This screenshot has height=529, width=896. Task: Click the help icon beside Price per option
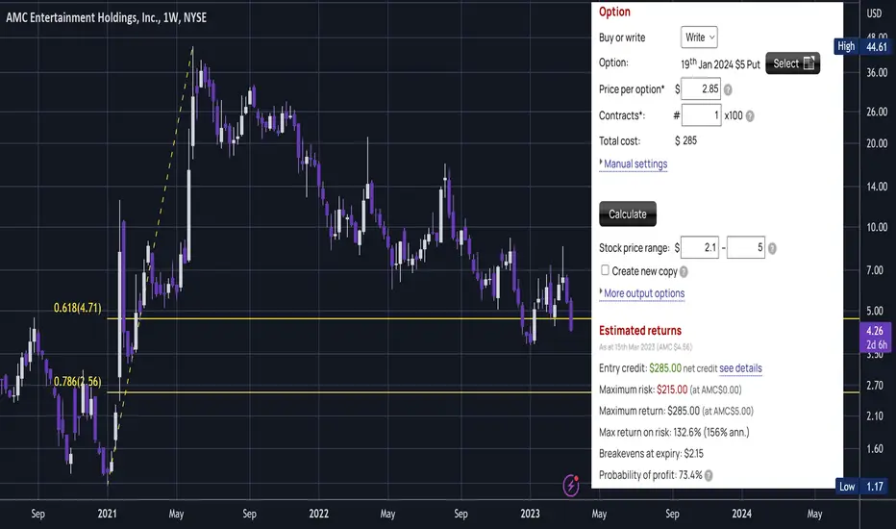(x=728, y=89)
